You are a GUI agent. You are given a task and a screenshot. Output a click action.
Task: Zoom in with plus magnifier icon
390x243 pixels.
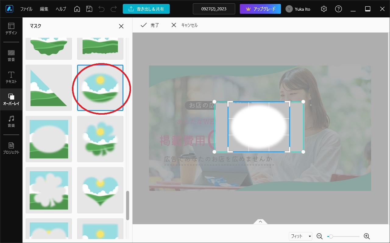367,236
